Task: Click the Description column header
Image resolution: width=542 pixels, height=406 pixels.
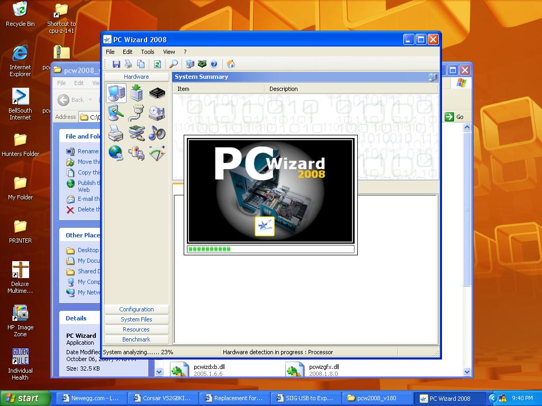Action: (351, 89)
